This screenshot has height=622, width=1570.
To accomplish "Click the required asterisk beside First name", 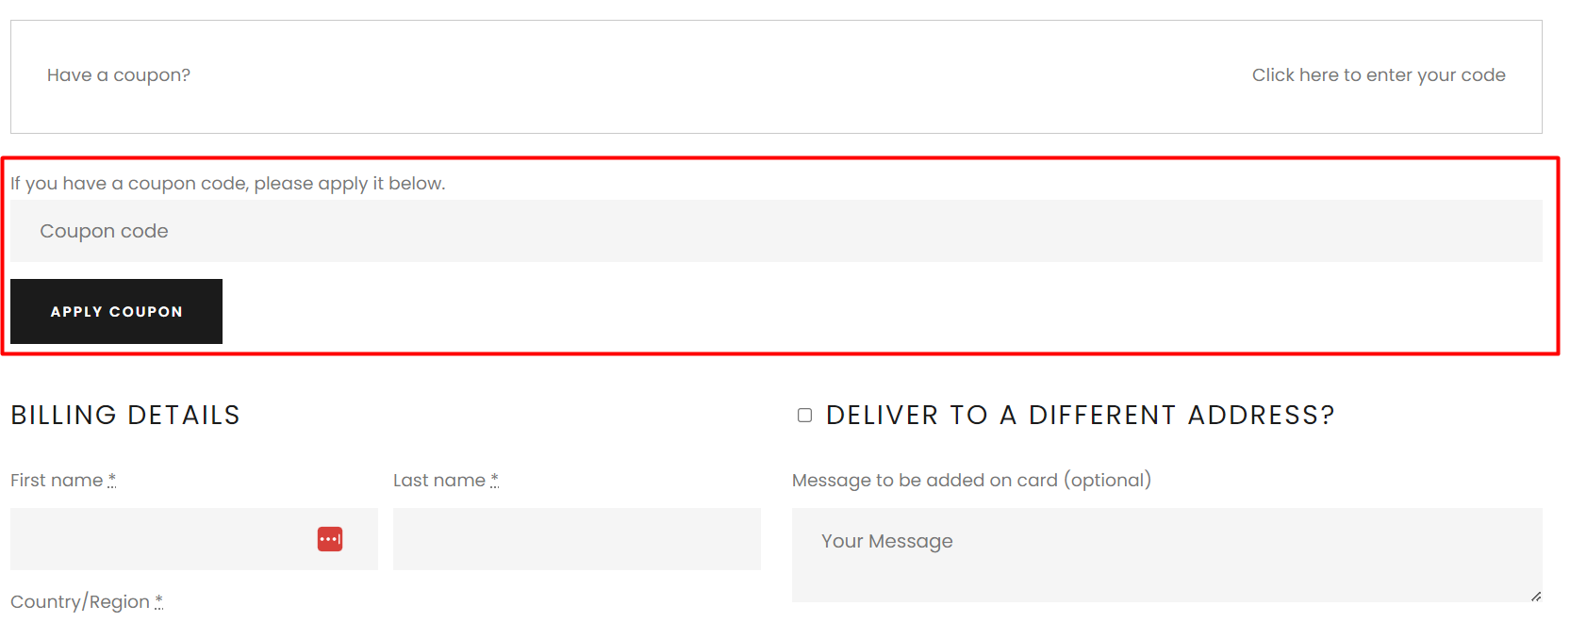I will click(112, 480).
